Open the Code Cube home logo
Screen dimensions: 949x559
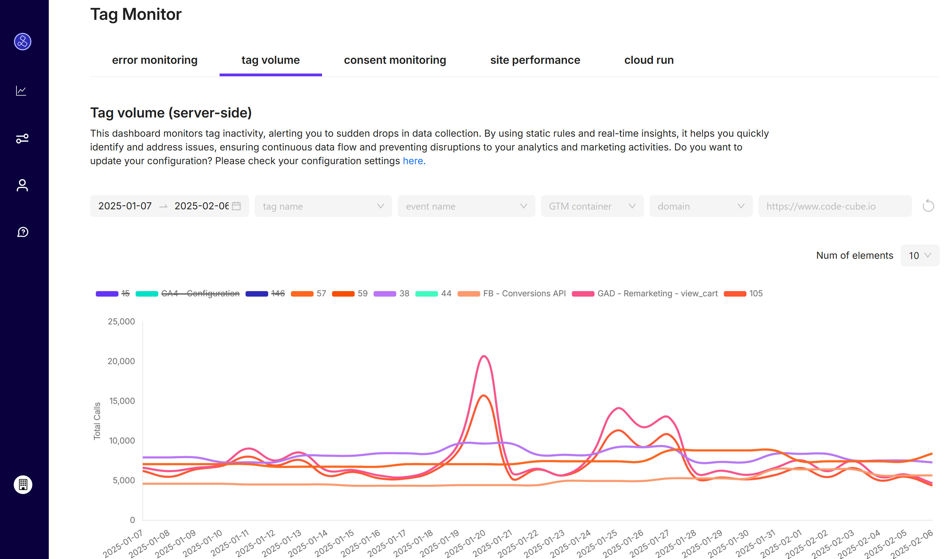(x=22, y=42)
